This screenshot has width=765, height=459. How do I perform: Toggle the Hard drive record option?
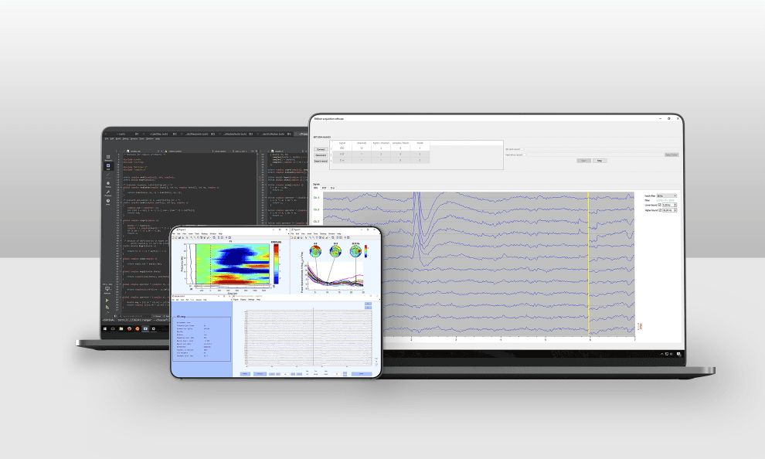525,155
